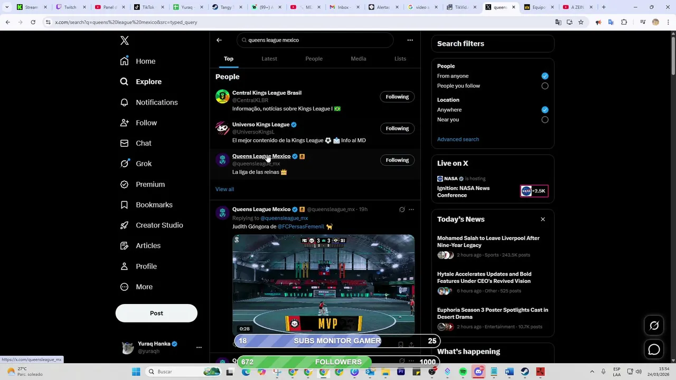Open Premium from the sidebar
676x380 pixels.
tap(143, 184)
